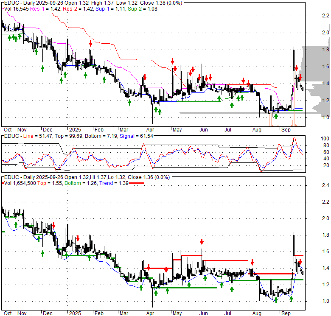Click the '40' label on oscillator axis
331x316 pixels.
click(x=326, y=159)
